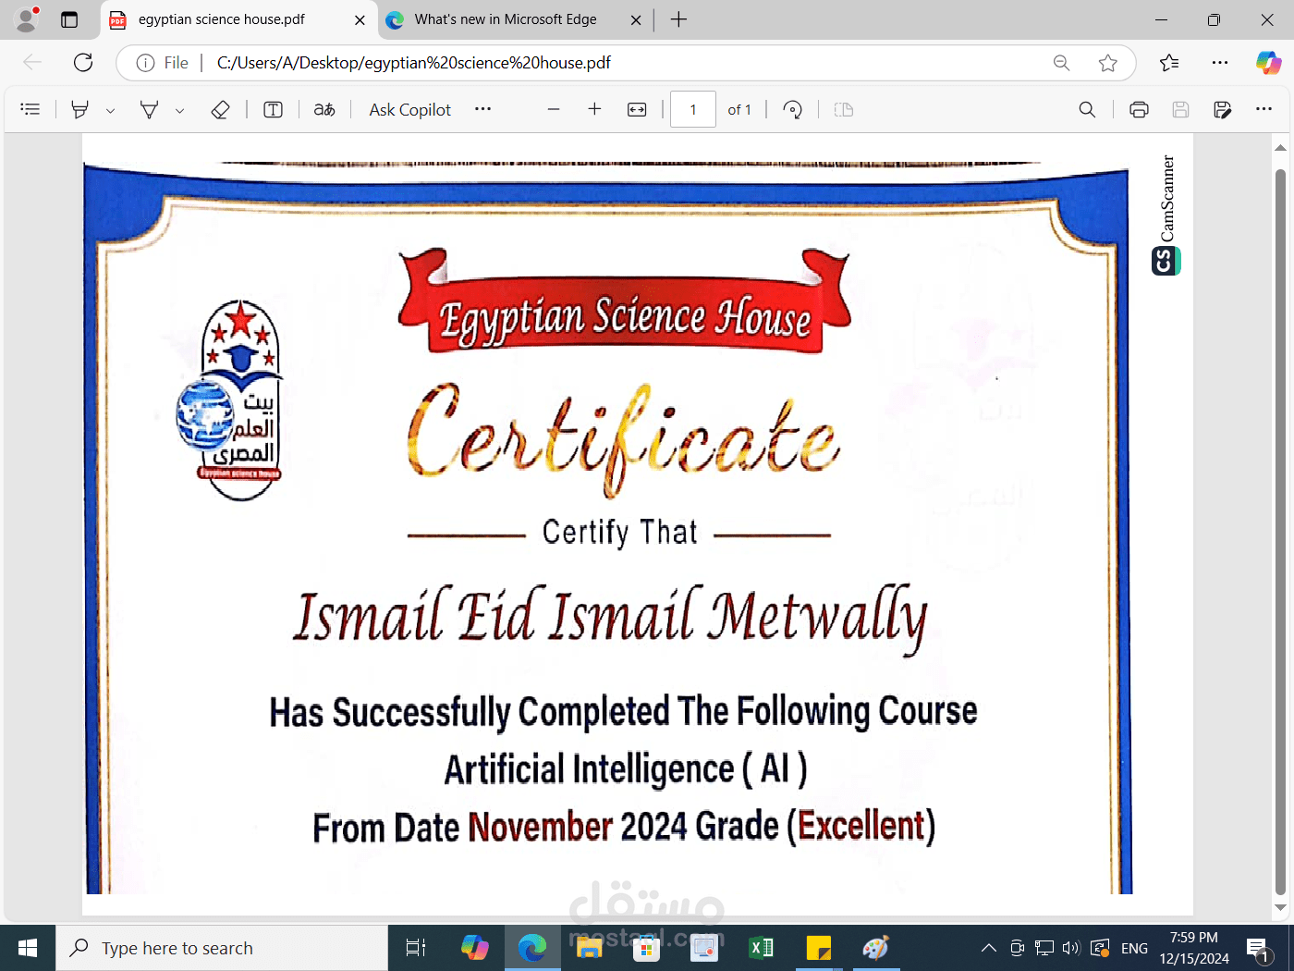Viewport: 1294px width, 971px height.
Task: Zoom out of the PDF
Action: coord(554,109)
